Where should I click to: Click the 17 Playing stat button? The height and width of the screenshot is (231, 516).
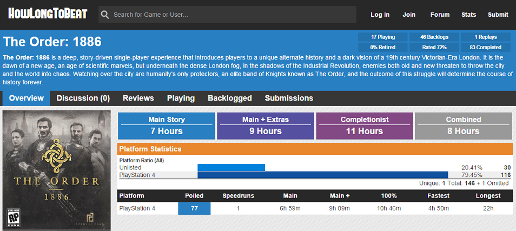point(383,37)
